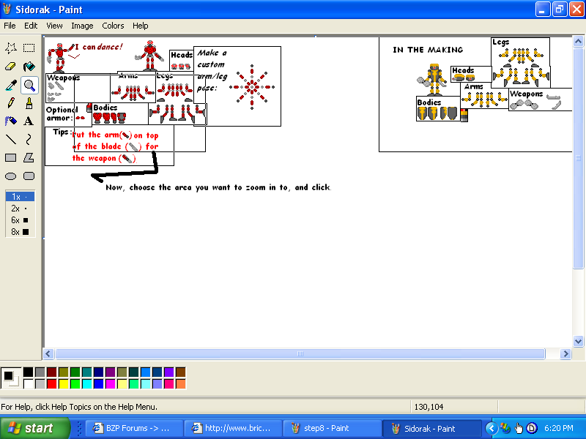This screenshot has width=586, height=439.
Task: Select the Airbrush spray tool
Action: (x=11, y=121)
